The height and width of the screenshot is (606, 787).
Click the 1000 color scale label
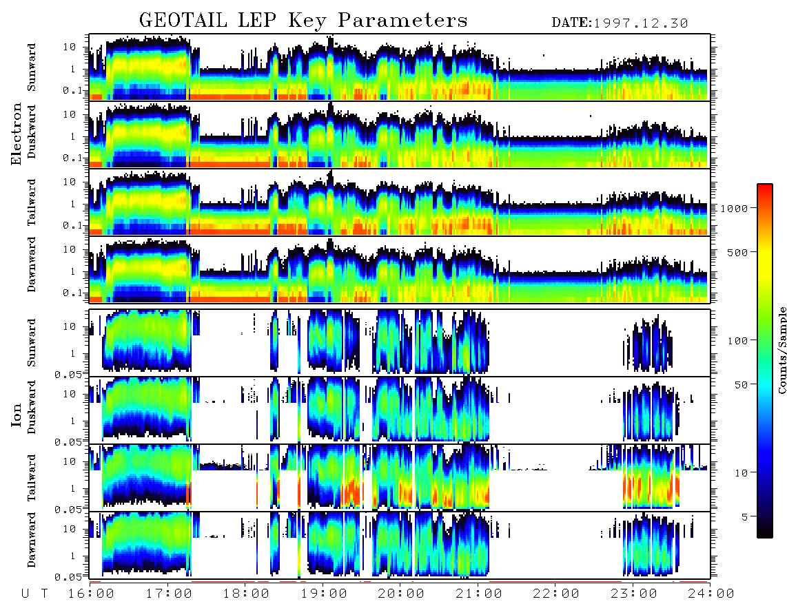click(x=734, y=209)
